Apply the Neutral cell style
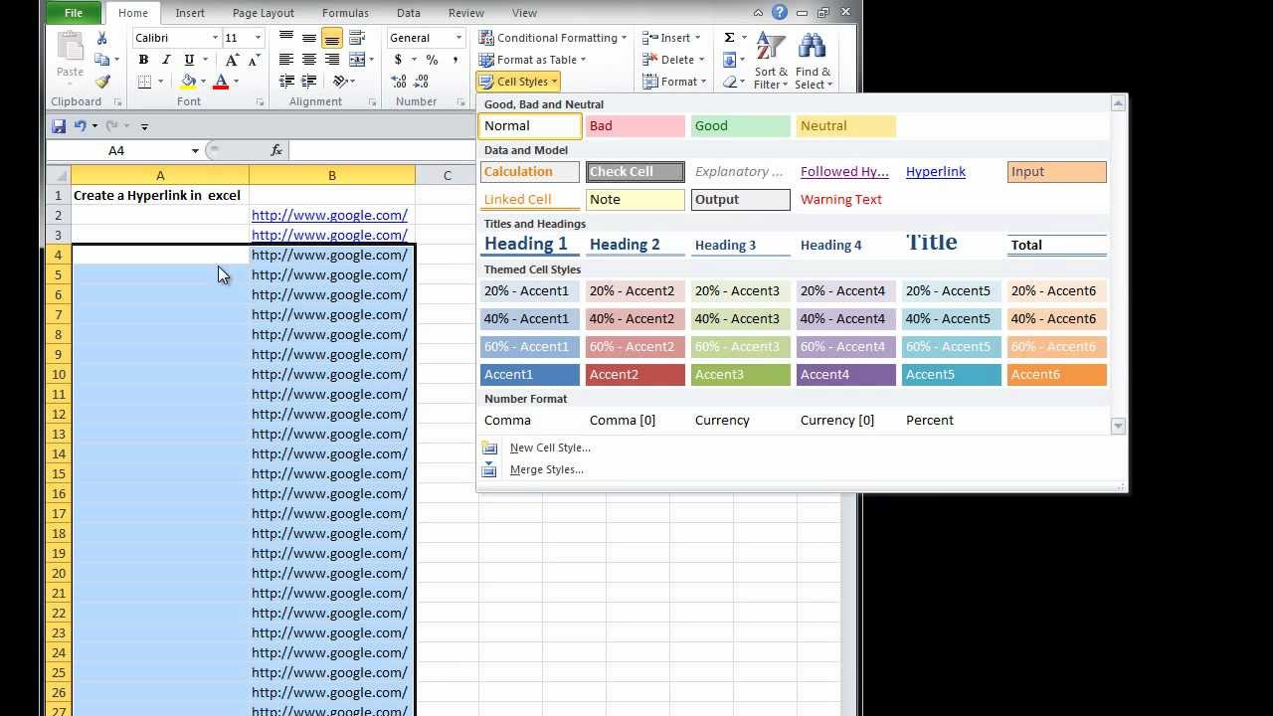Image resolution: width=1273 pixels, height=716 pixels. point(846,125)
